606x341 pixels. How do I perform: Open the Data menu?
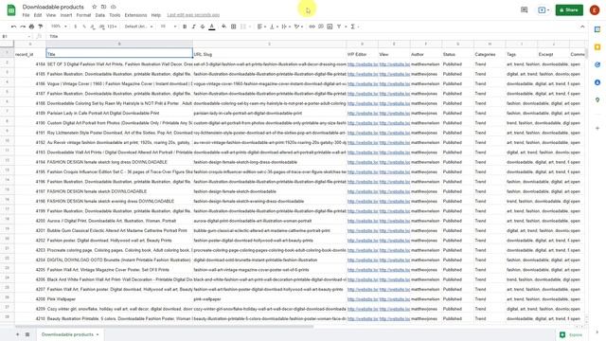(x=100, y=15)
